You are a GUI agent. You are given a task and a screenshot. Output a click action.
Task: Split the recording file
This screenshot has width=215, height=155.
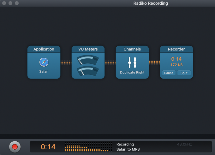tap(184, 73)
